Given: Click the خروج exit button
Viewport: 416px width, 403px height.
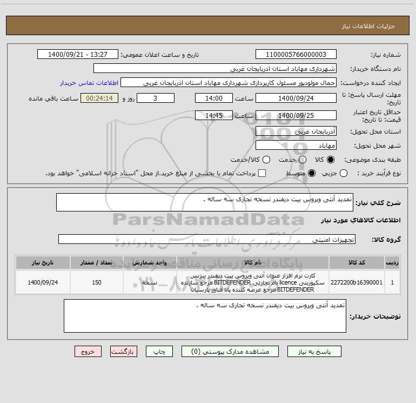Looking at the screenshot, I should click(88, 352).
